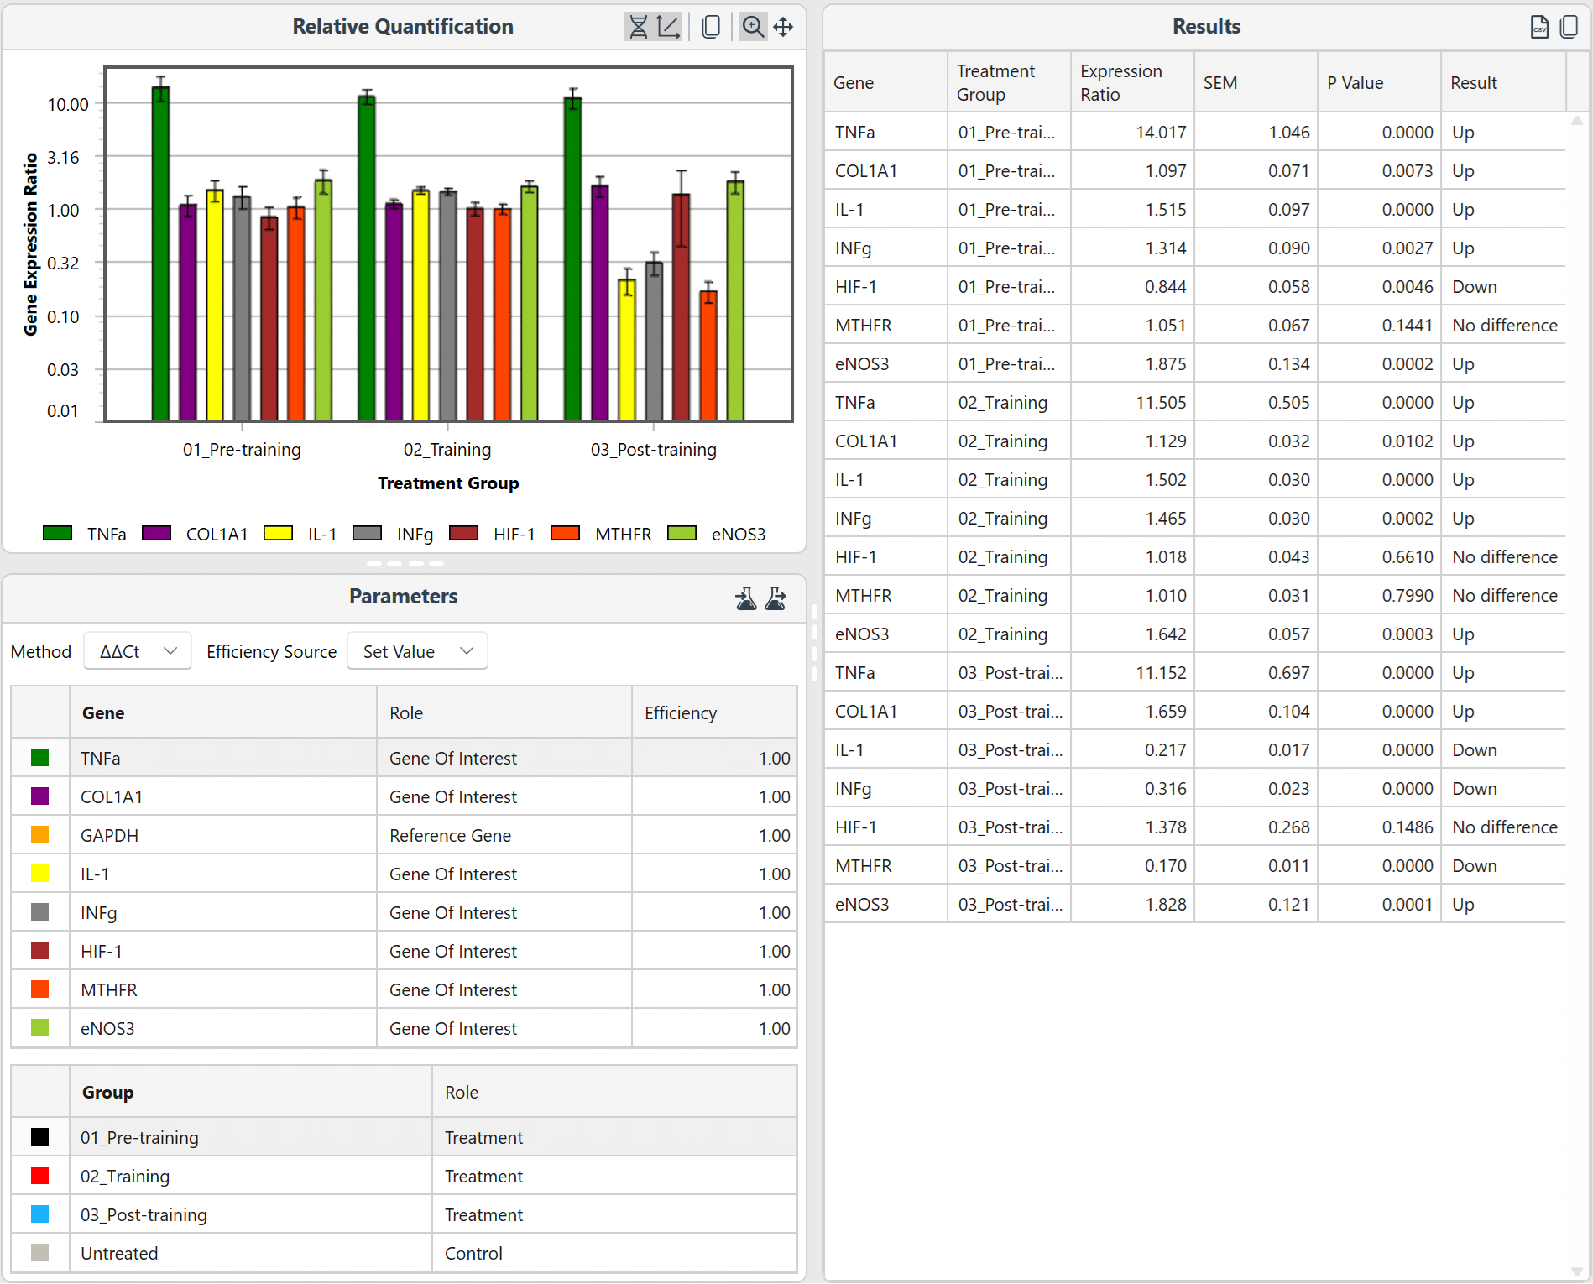The image size is (1593, 1284).
Task: Open the GAPDH Reference Gene role cell
Action: click(504, 836)
